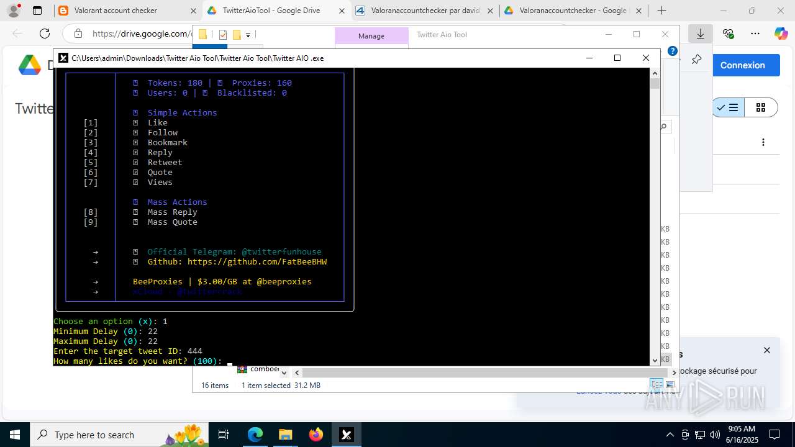Close the Twitter AIO console window
The image size is (795, 447).
(x=646, y=58)
